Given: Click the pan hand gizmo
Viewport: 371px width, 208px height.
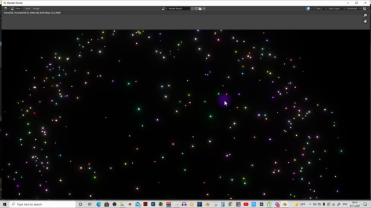Looking at the screenshot, I should point(365,21).
